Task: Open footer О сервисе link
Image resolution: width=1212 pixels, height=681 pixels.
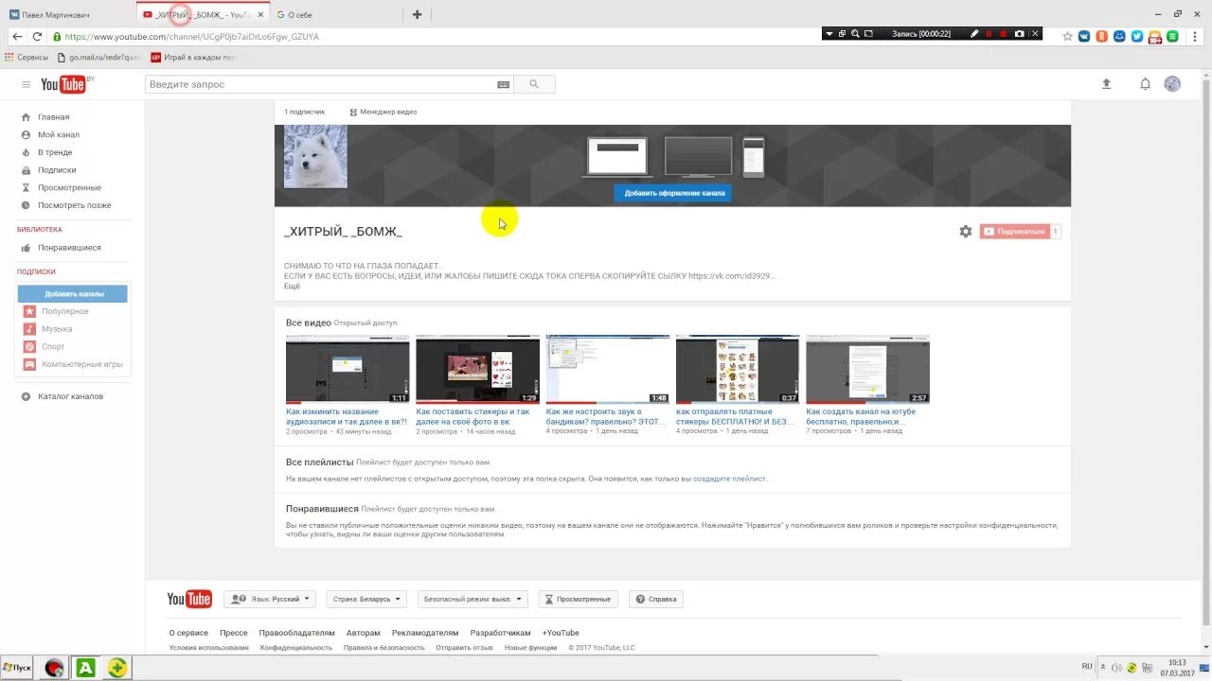Action: [x=188, y=633]
